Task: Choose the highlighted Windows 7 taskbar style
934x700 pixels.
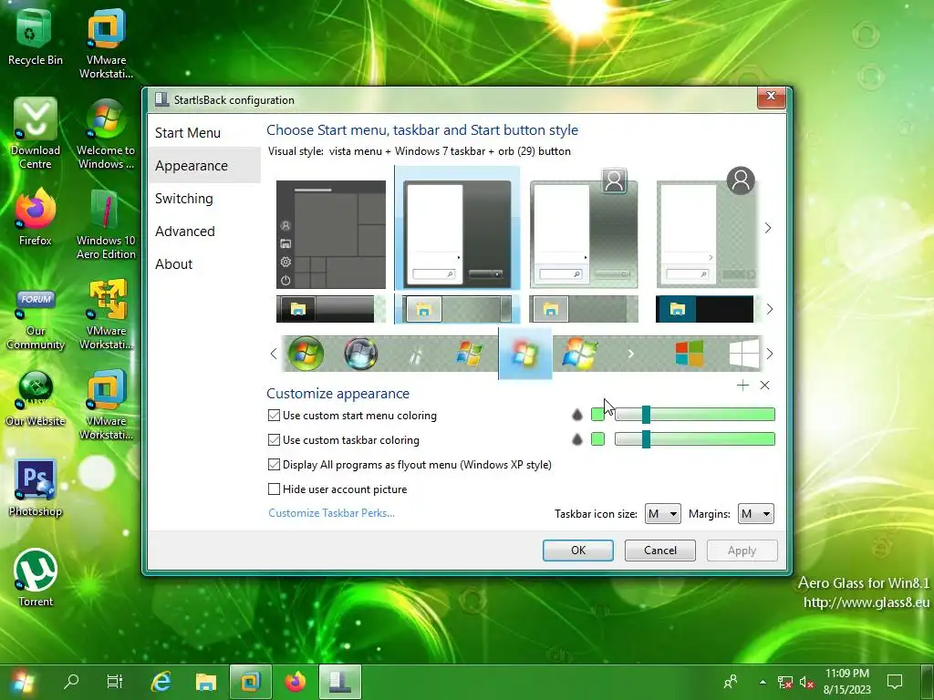Action: coord(457,309)
